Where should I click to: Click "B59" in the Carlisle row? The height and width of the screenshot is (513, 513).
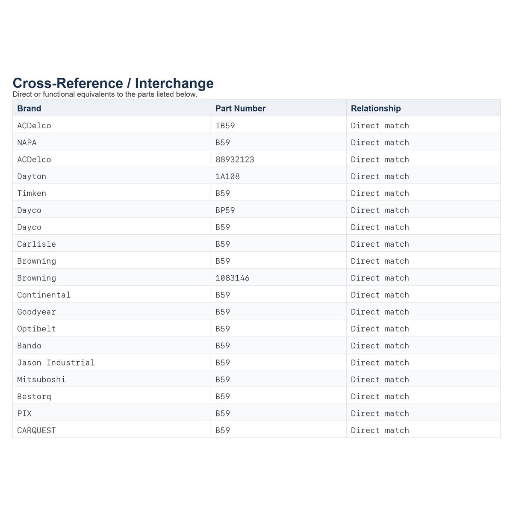coord(223,244)
